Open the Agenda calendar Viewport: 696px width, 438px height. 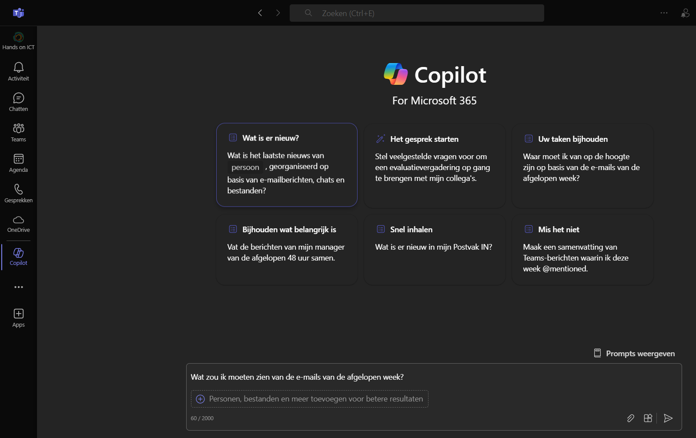click(18, 163)
